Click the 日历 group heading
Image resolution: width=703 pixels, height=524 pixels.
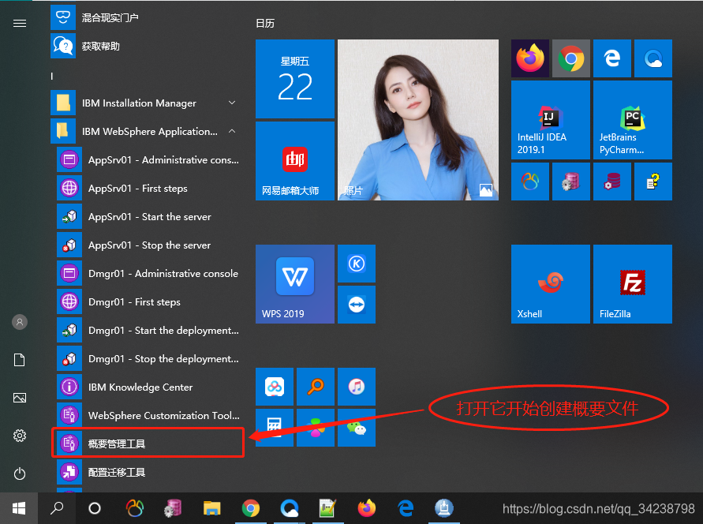pyautogui.click(x=265, y=24)
